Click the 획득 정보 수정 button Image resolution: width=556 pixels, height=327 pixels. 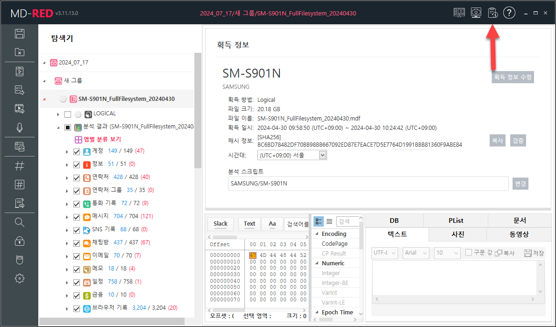(513, 77)
